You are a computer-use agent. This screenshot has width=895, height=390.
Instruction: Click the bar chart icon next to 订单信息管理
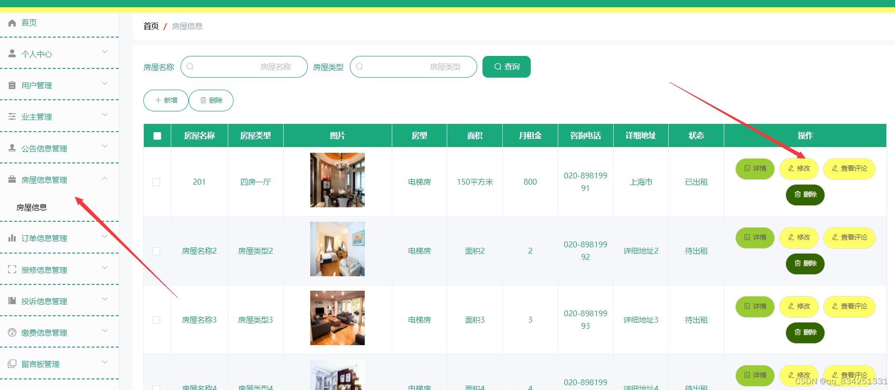pyautogui.click(x=12, y=238)
